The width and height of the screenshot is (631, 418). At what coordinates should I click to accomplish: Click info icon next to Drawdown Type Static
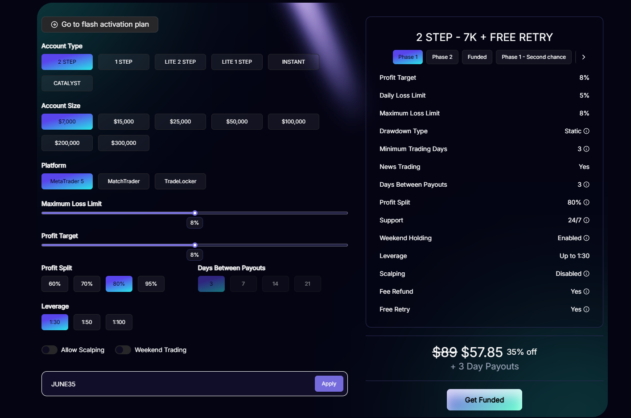point(586,131)
